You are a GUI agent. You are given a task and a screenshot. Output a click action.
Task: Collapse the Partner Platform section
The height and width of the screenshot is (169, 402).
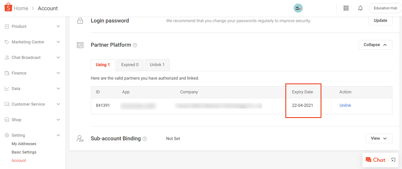coord(375,45)
